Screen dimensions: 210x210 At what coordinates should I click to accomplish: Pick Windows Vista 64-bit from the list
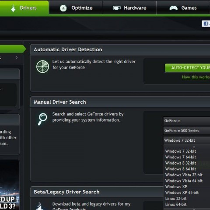click(x=184, y=181)
